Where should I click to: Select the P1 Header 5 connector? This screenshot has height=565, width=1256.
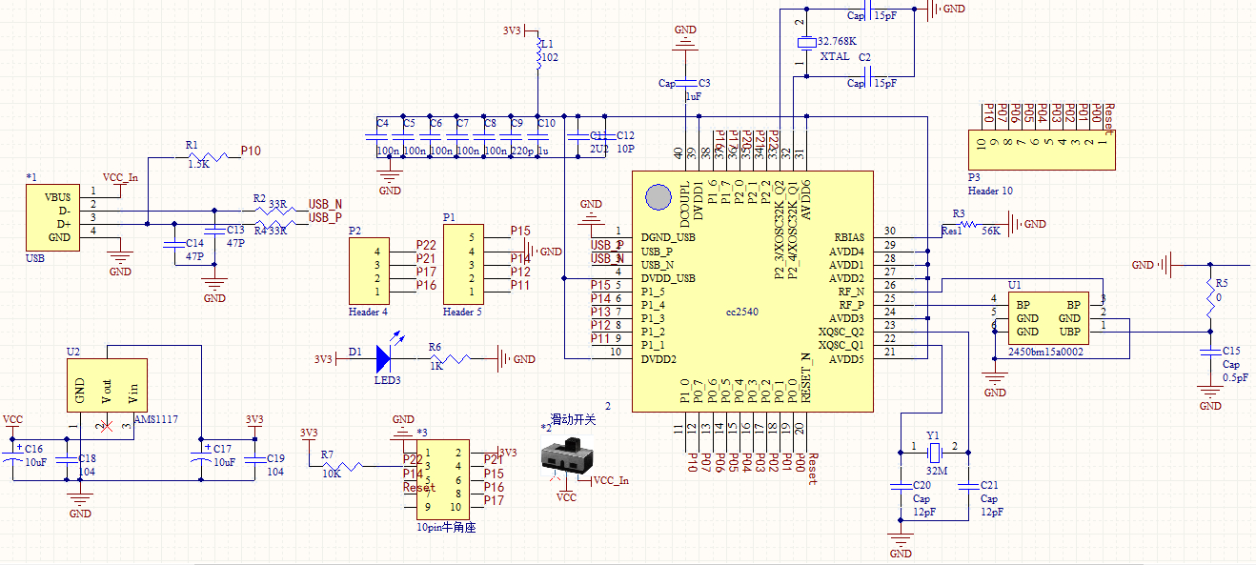(x=462, y=265)
